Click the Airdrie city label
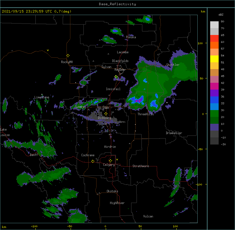 click(110, 147)
